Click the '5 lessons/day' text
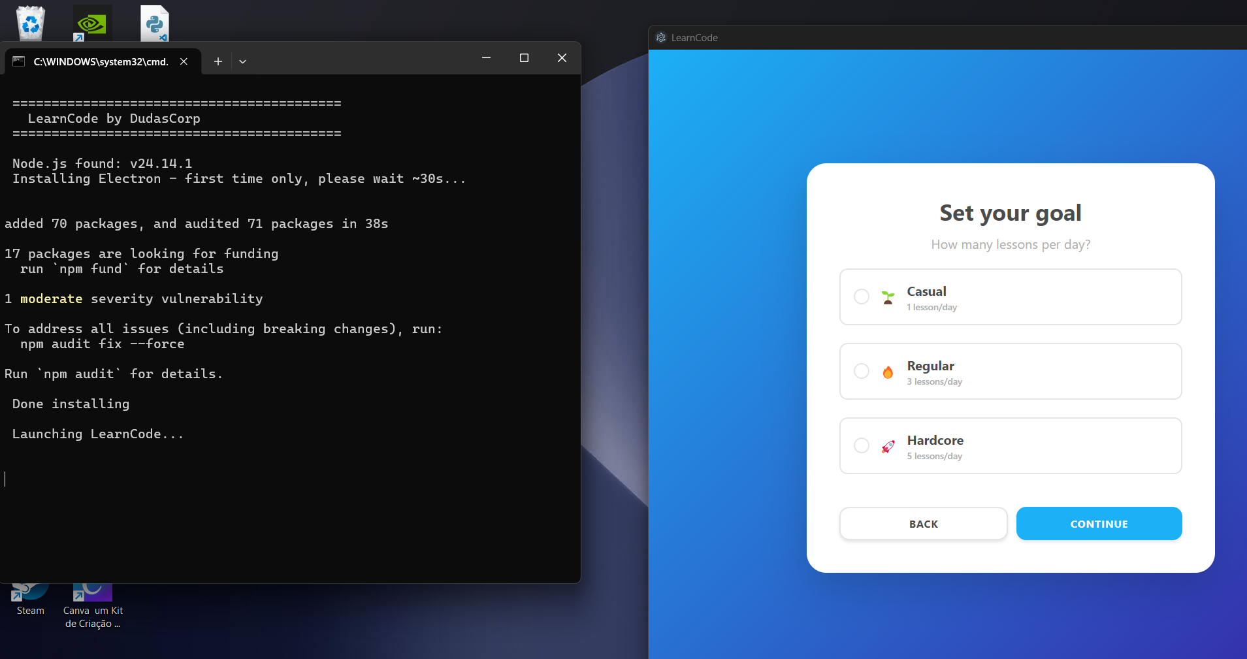The width and height of the screenshot is (1247, 659). 935,457
